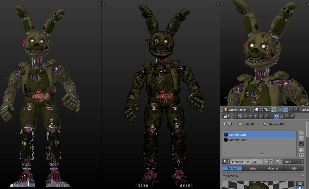Click the Material.010 name field
This screenshot has height=189, width=309.
tap(241, 162)
